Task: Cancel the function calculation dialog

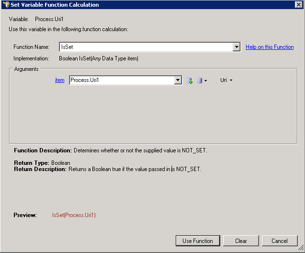Action: (x=279, y=241)
